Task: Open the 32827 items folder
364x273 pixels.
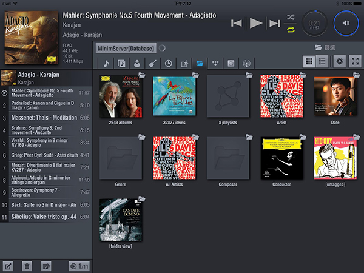Action: [174, 96]
